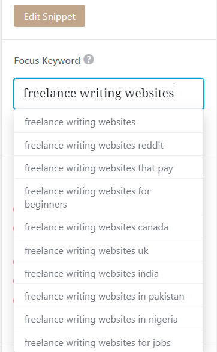Pick 'freelance writing websites in nigeria'

click(109, 319)
